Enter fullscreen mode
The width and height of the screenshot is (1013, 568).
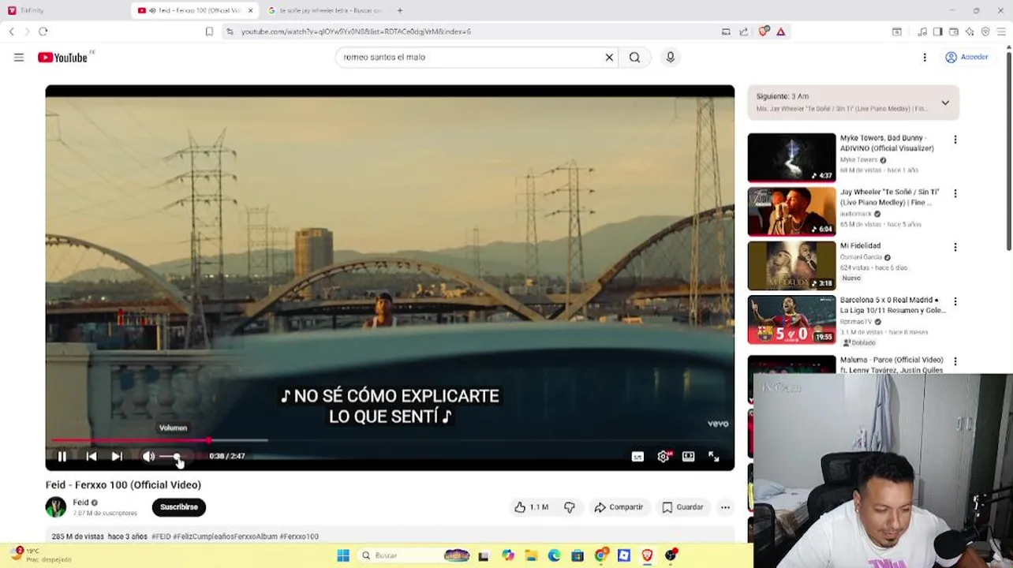[x=714, y=456]
